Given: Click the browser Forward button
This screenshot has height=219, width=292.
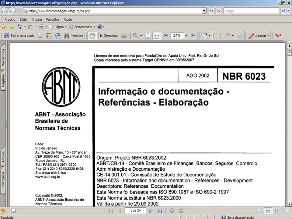Looking at the screenshot, I should pyautogui.click(x=12, y=11).
